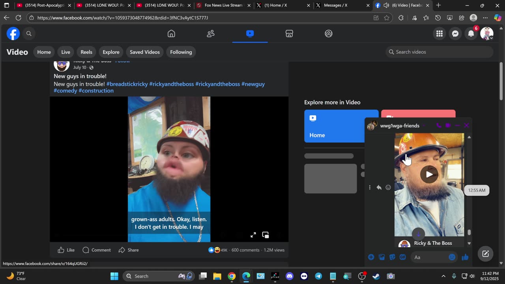The height and width of the screenshot is (284, 505).
Task: Click the Home card under Explore more
Action: tap(341, 126)
